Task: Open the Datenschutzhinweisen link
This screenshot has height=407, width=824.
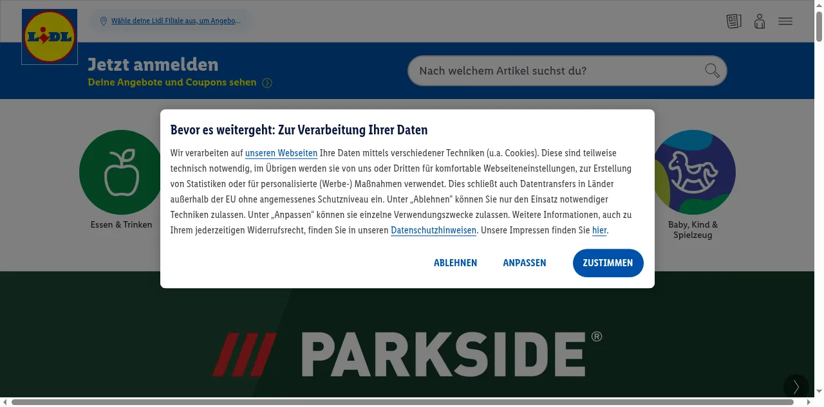Action: (x=433, y=230)
